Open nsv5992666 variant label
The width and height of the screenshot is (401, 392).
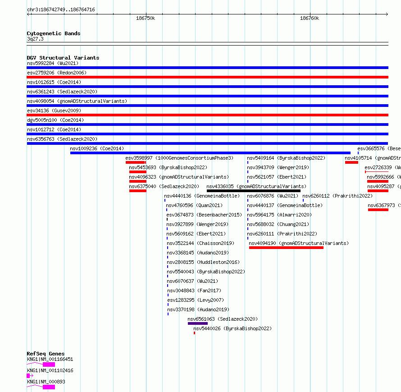click(383, 177)
